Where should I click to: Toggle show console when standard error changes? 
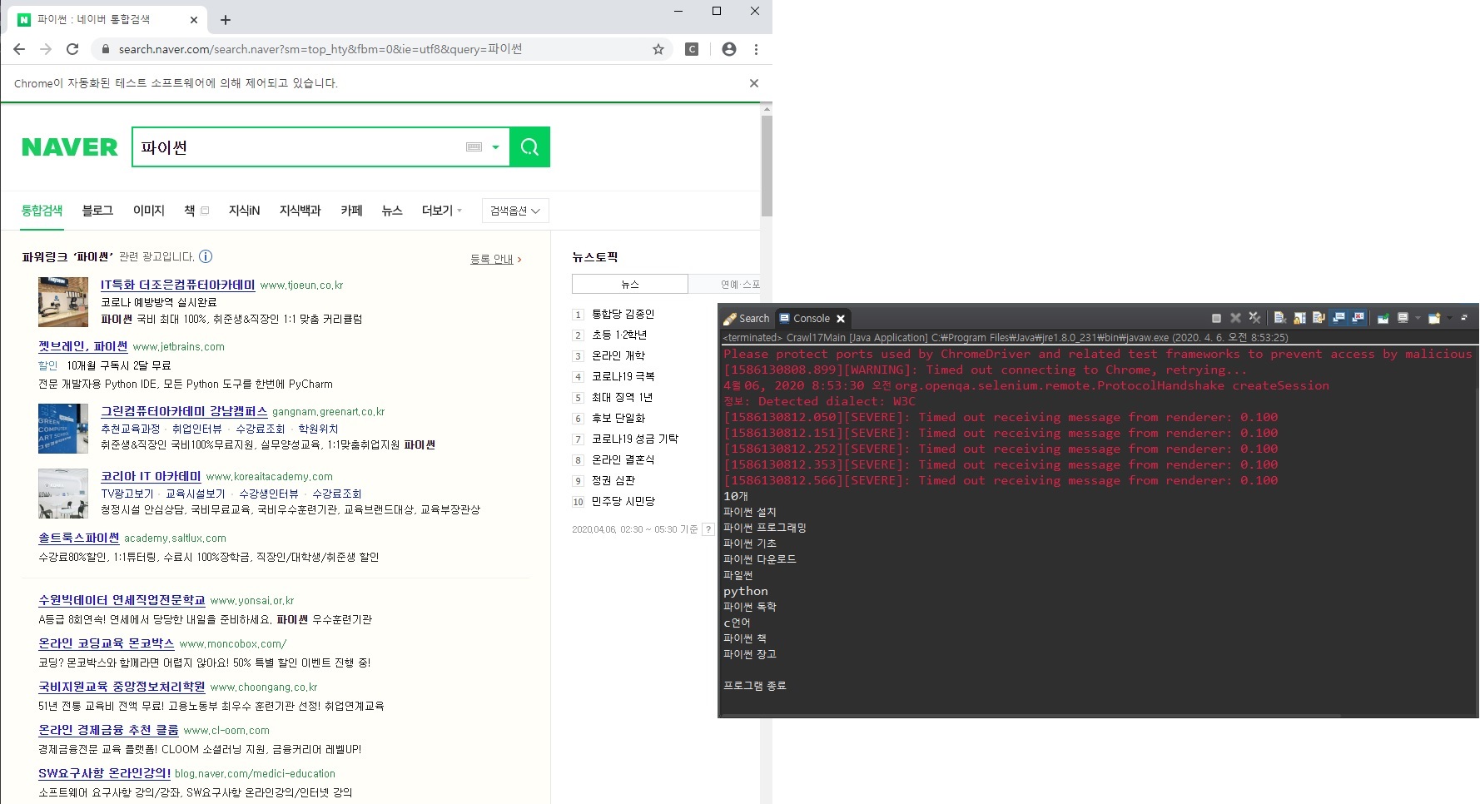pos(1358,318)
